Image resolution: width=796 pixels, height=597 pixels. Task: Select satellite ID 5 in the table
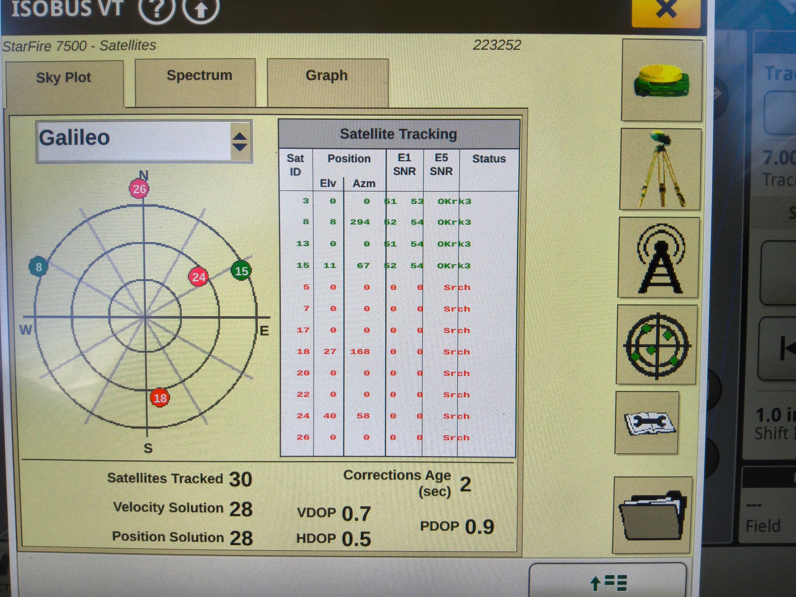306,287
